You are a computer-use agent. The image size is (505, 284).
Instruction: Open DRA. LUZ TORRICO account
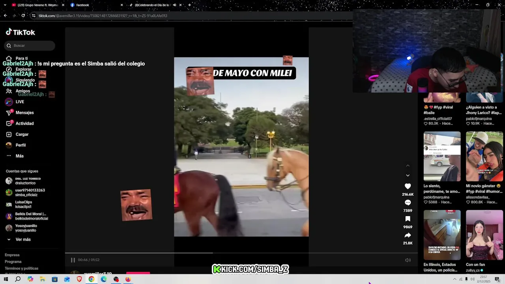click(x=28, y=181)
